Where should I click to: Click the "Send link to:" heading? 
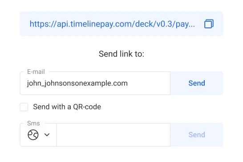121,54
